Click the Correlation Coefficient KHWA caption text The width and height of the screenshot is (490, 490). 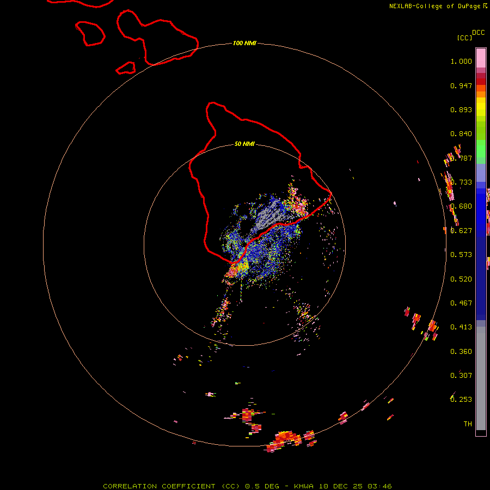point(247,486)
